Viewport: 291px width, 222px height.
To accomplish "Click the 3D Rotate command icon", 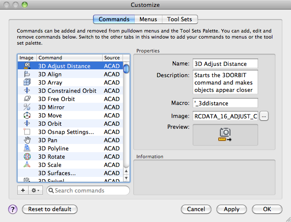I will 27,157.
